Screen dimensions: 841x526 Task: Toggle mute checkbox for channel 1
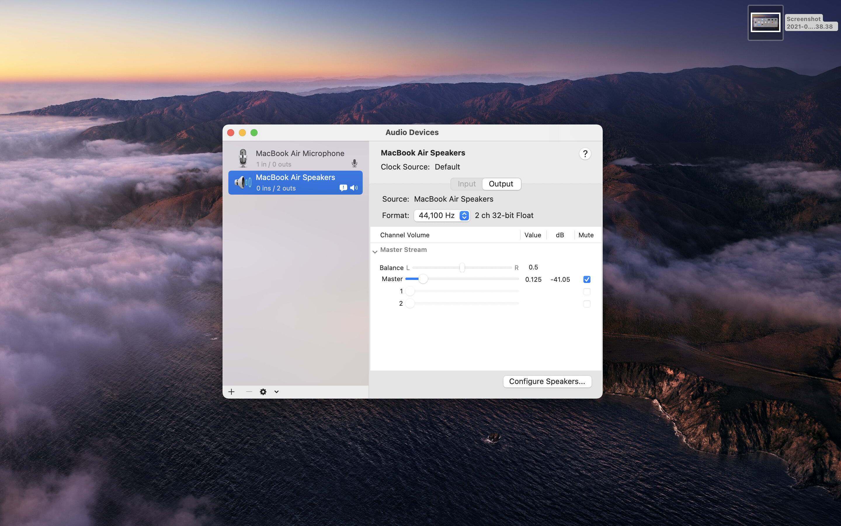[587, 292]
